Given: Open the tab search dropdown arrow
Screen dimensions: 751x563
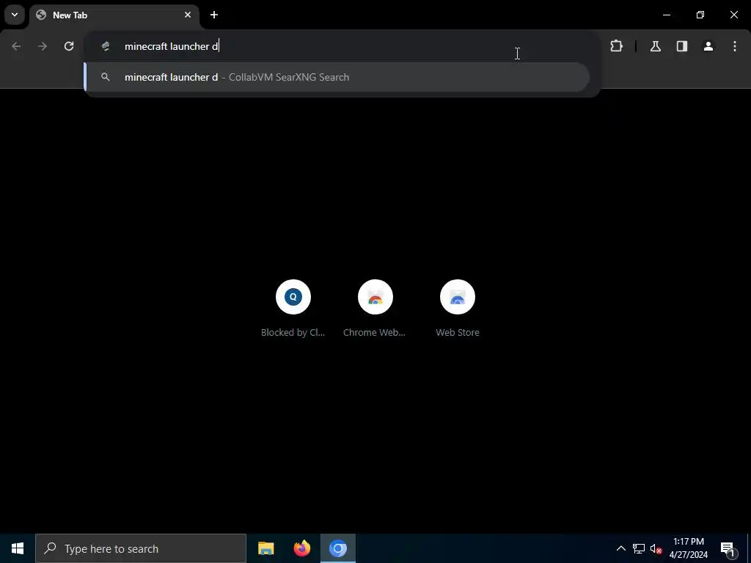Looking at the screenshot, I should 15,15.
